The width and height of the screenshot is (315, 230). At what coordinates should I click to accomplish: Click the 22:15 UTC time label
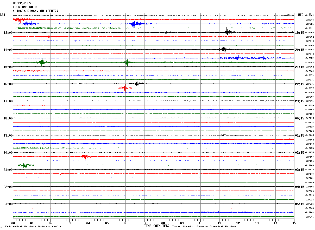299,84
